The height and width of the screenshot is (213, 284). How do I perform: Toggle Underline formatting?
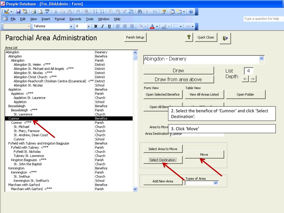click(109, 26)
